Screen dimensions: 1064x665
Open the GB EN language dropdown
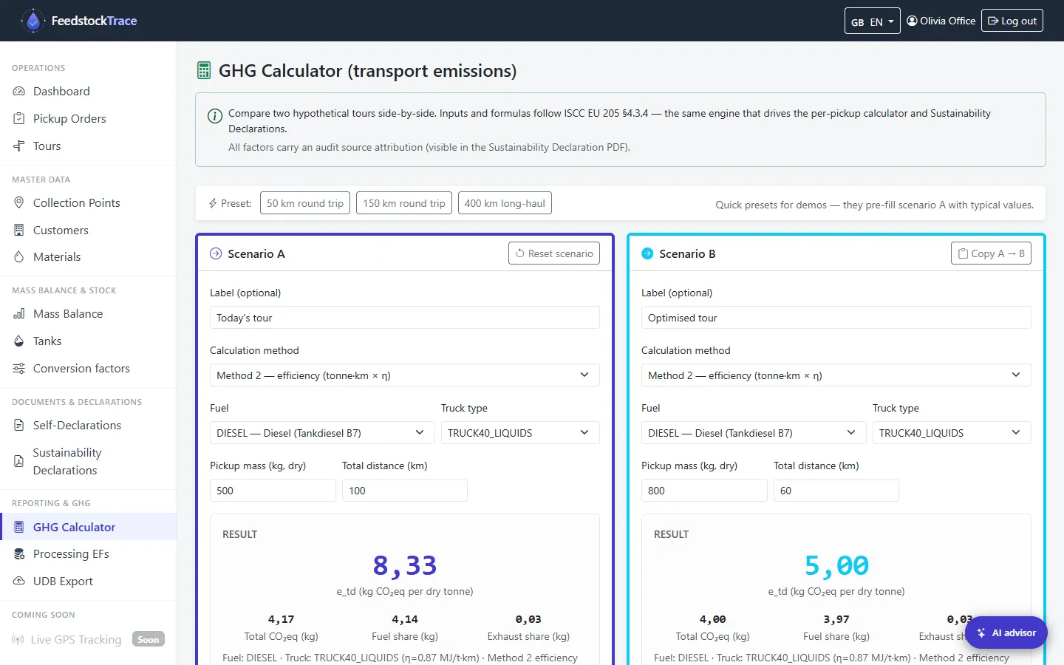coord(873,21)
